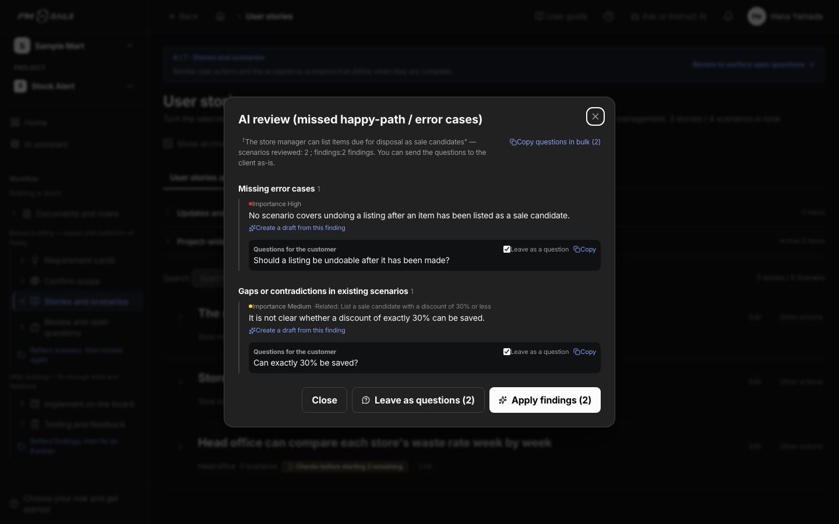The width and height of the screenshot is (839, 524).
Task: Click Copy questions in bulk (2)
Action: (555, 142)
